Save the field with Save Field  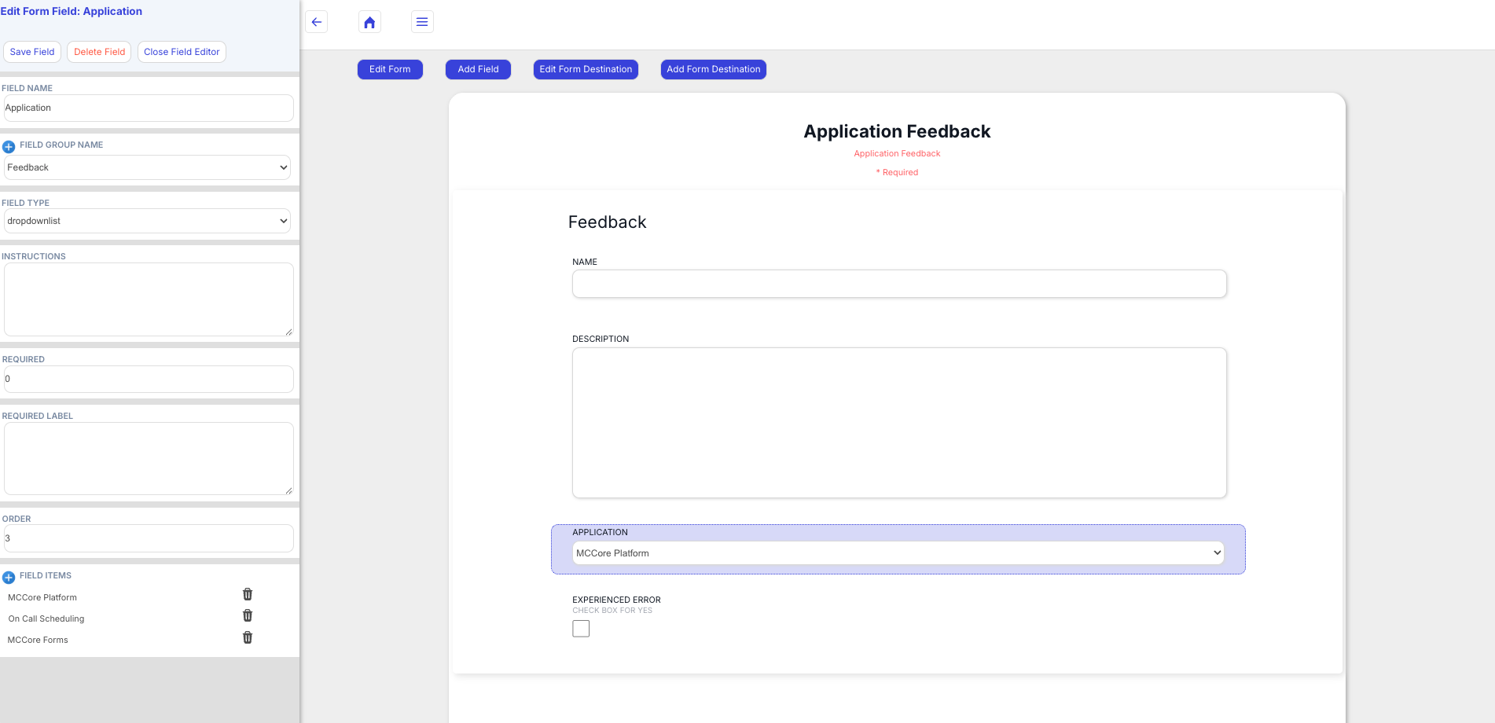[32, 52]
